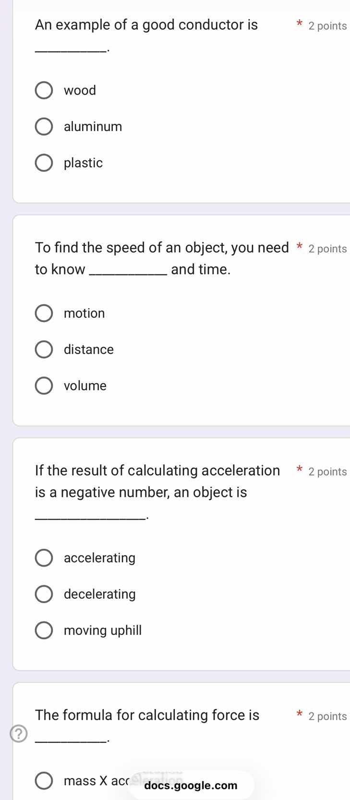The image size is (350, 800).
Task: Pick the 'moving uphill' radio button
Action: (x=44, y=631)
